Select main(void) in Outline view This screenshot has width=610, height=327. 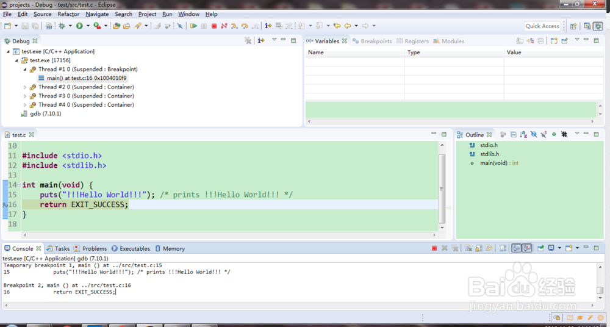(x=494, y=163)
